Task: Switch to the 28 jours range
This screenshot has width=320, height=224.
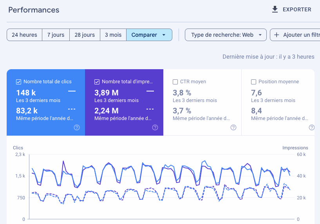Action: tap(85, 35)
